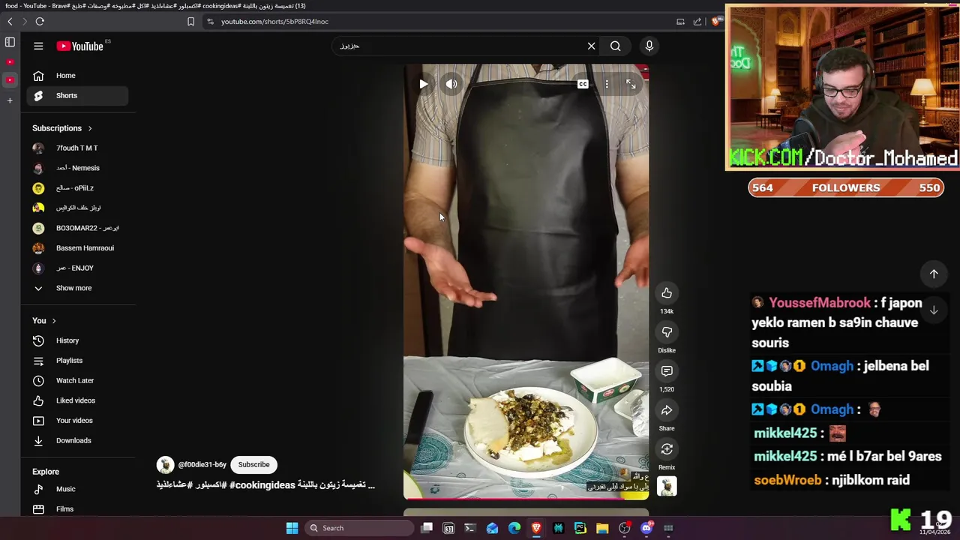This screenshot has width=960, height=540.
Task: Open Task View on the taskbar
Action: 427,528
